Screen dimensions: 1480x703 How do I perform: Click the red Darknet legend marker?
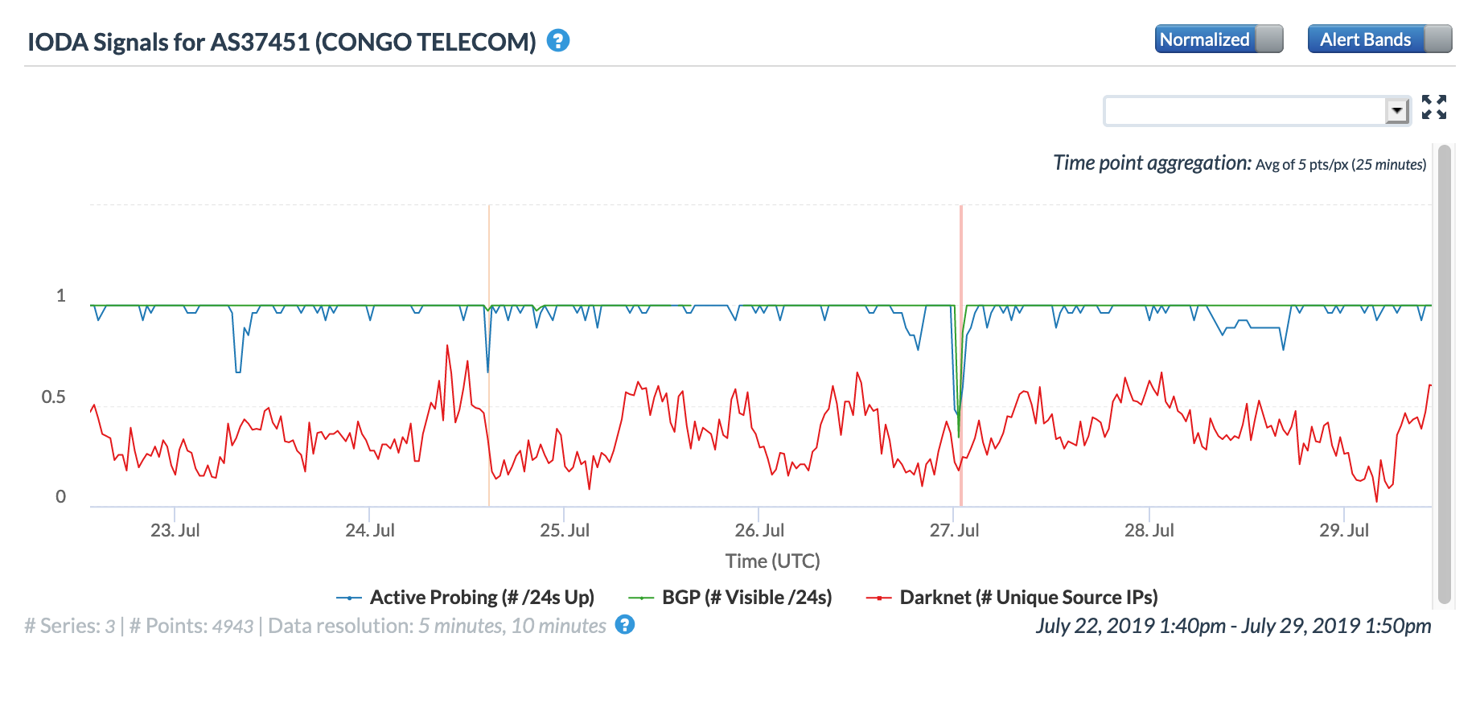tap(878, 598)
